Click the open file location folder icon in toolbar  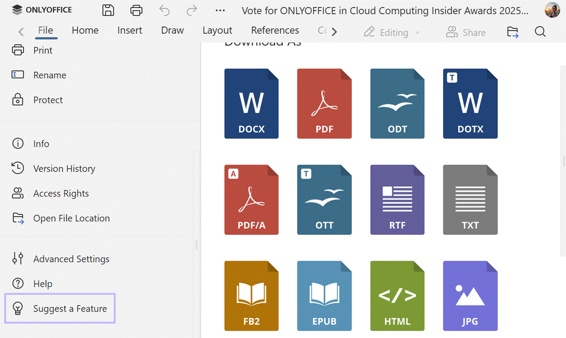[512, 32]
